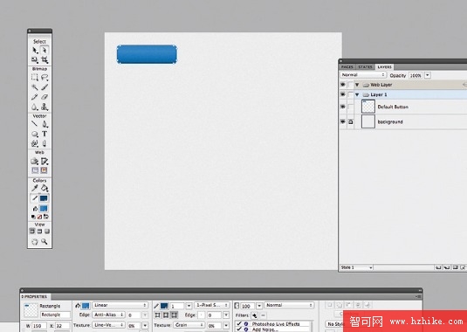This screenshot has width=467, height=332.
Task: Choose the Crop tool
Action: [45, 59]
